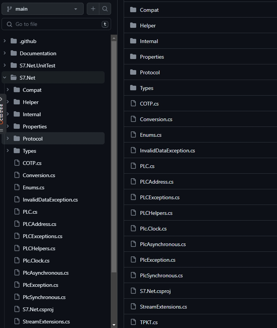Click the file tree scroll down arrow

pos(114,325)
